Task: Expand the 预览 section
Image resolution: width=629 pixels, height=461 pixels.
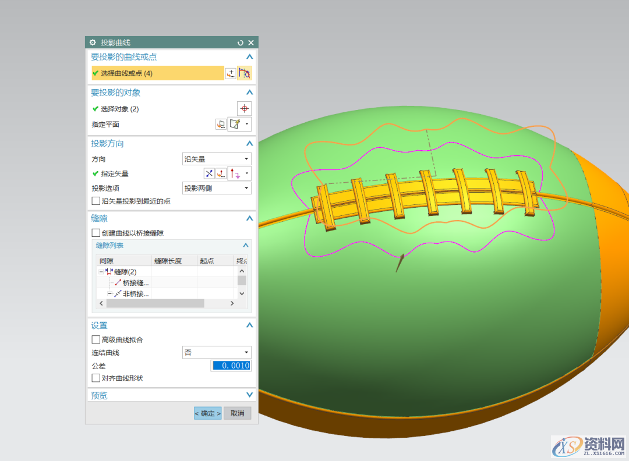Action: [249, 395]
